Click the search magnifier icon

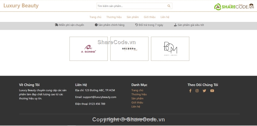pos(169,6)
